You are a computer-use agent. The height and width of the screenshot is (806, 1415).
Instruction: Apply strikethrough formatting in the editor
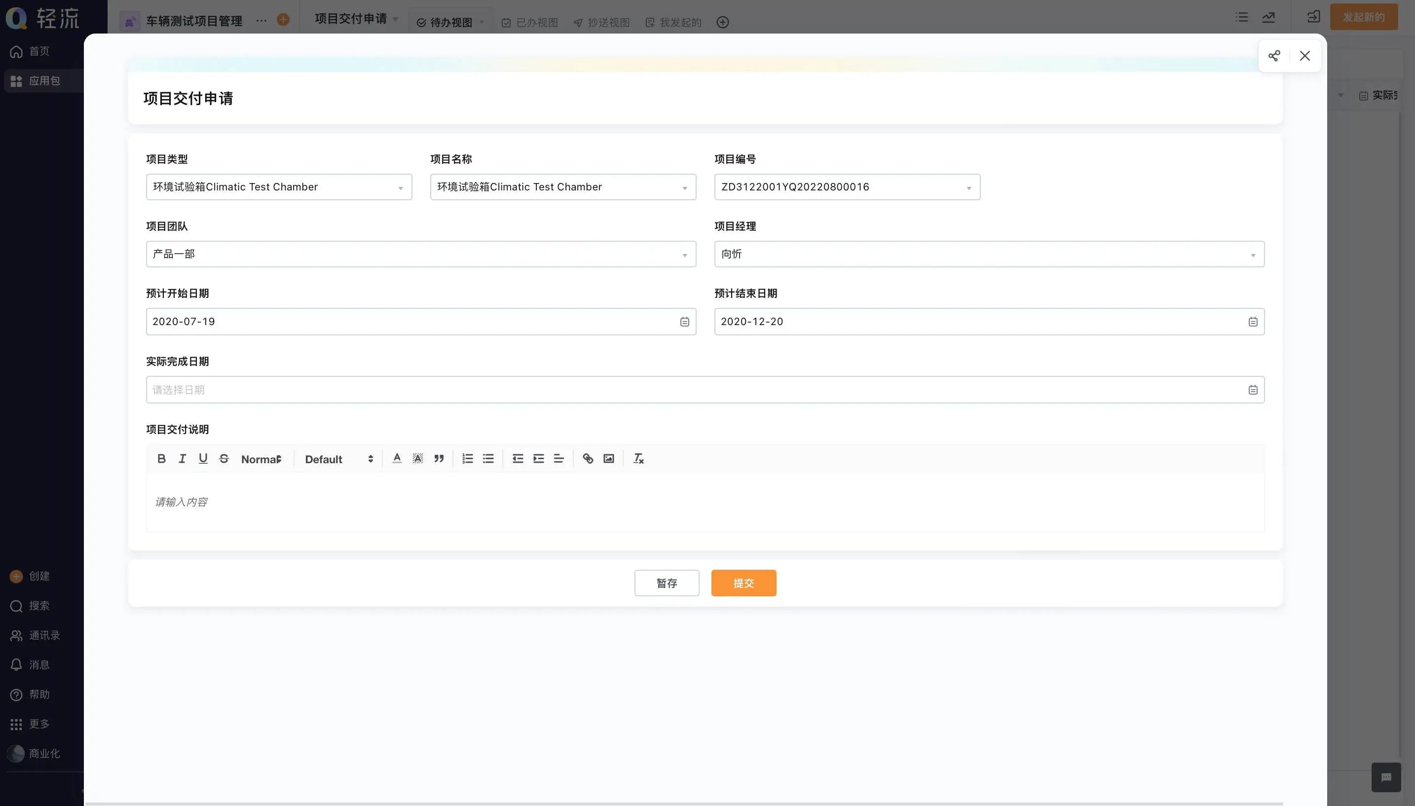click(x=223, y=458)
